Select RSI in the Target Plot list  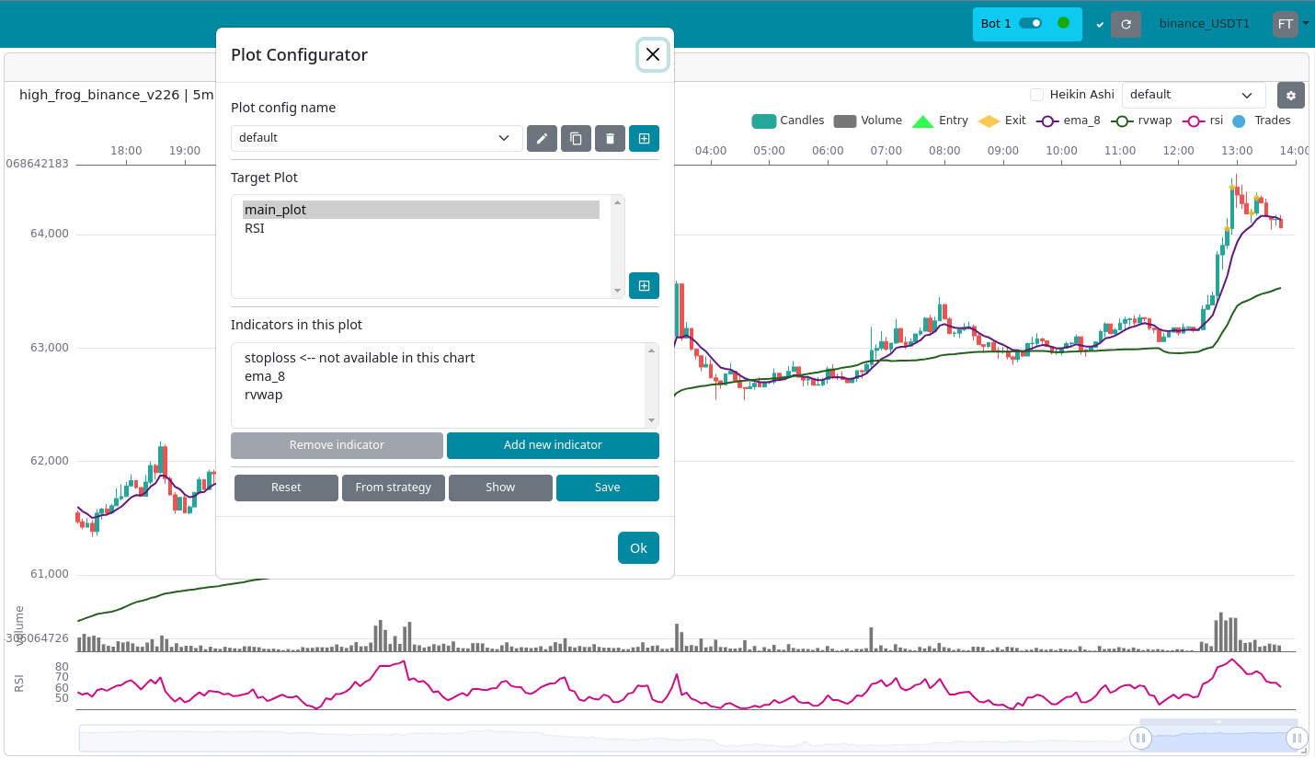pos(255,227)
